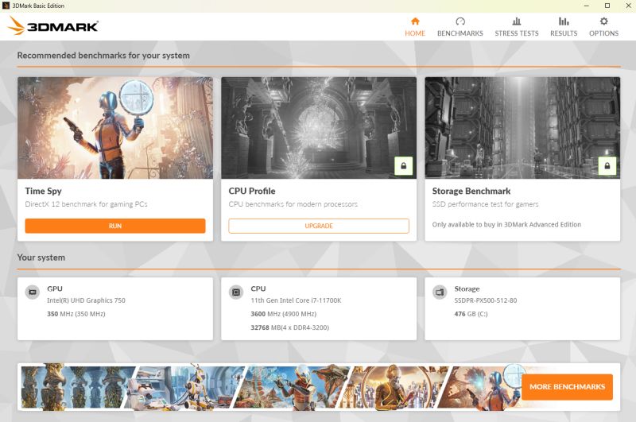The image size is (636, 422).
Task: Open the CPU Profile thumbnail image
Action: tap(319, 128)
